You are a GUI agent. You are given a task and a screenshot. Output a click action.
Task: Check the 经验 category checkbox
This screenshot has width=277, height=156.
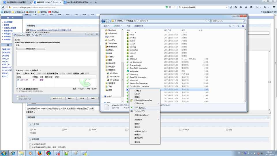[227, 130]
